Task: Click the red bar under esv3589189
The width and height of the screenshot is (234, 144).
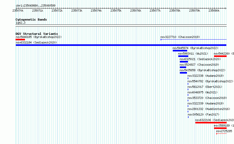Action: pyautogui.click(x=220, y=128)
